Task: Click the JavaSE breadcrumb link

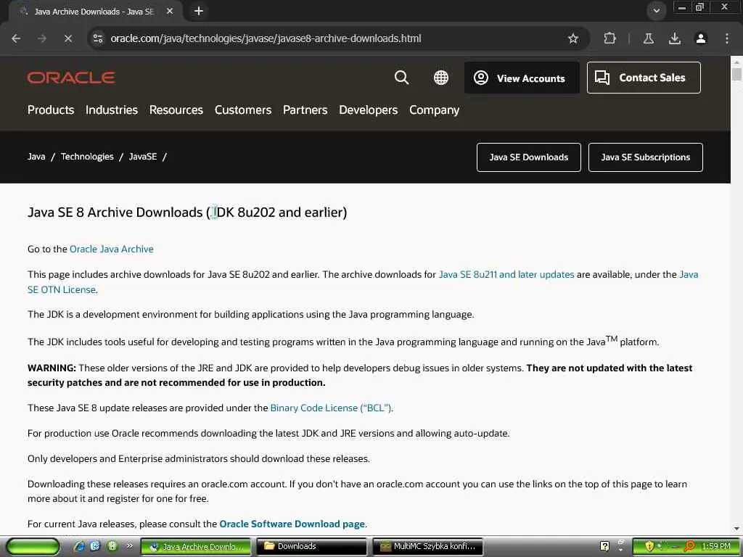Action: click(x=143, y=157)
